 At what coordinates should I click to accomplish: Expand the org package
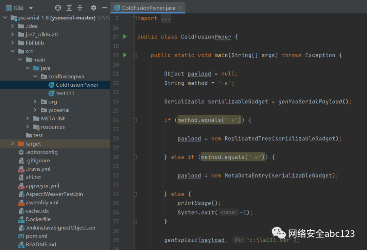[35, 101]
